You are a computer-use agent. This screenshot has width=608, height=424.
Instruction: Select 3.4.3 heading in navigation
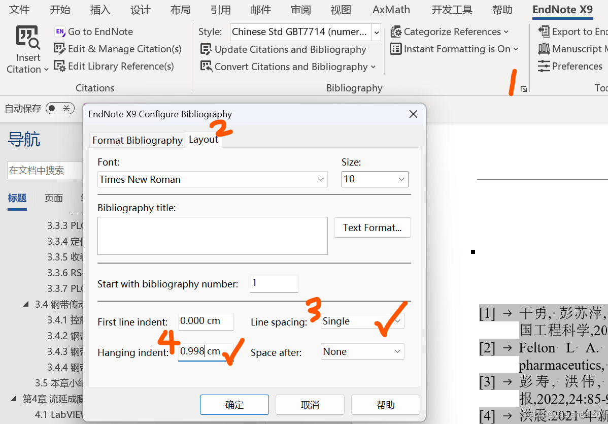[x=65, y=351]
